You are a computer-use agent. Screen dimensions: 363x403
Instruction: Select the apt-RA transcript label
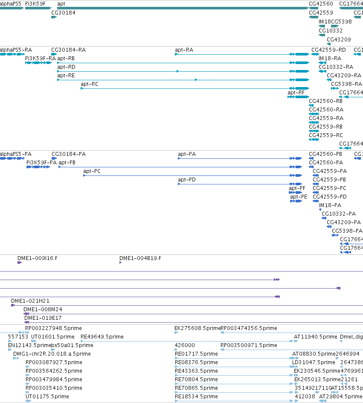(184, 50)
